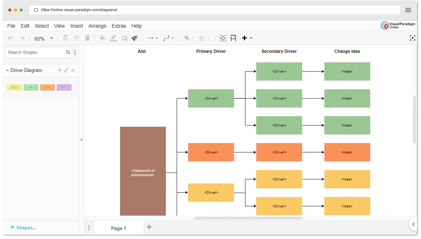This screenshot has width=421, height=239.
Task: Click the paste icon in toolbar
Action: tap(77, 38)
